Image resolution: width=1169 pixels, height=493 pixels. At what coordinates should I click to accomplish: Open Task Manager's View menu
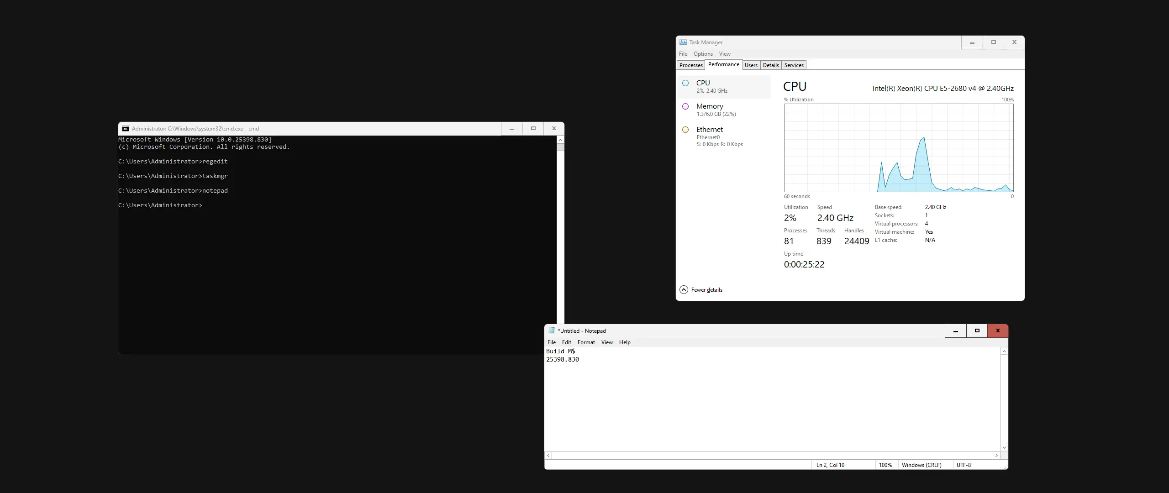tap(725, 54)
